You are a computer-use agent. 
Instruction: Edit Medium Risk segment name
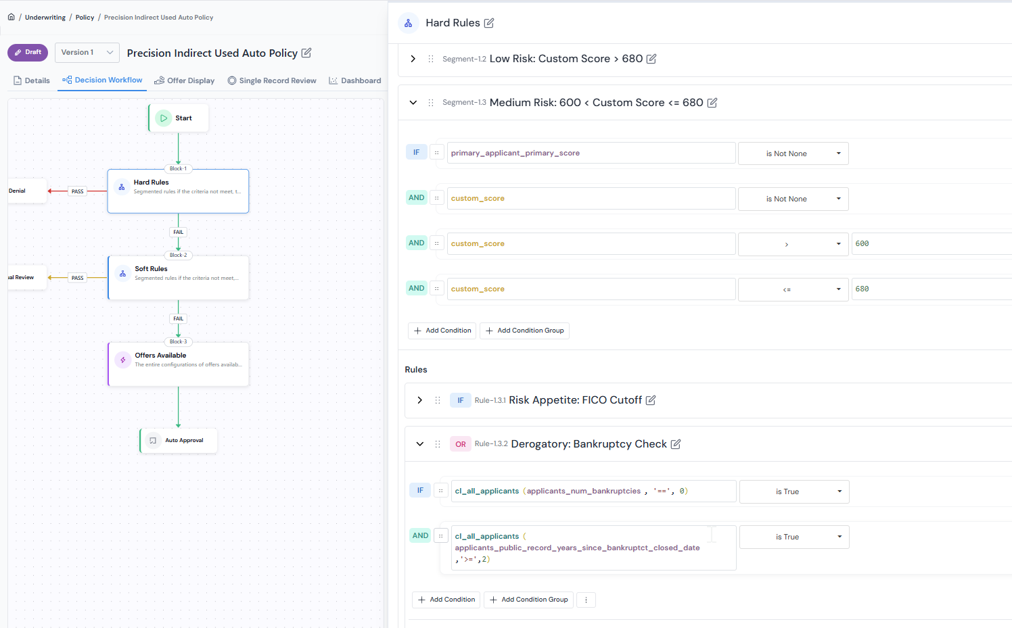coord(712,103)
